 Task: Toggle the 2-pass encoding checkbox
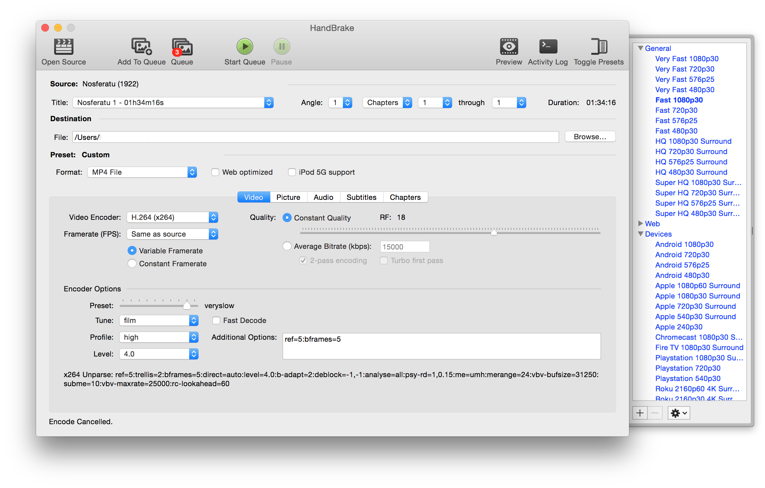pos(303,260)
